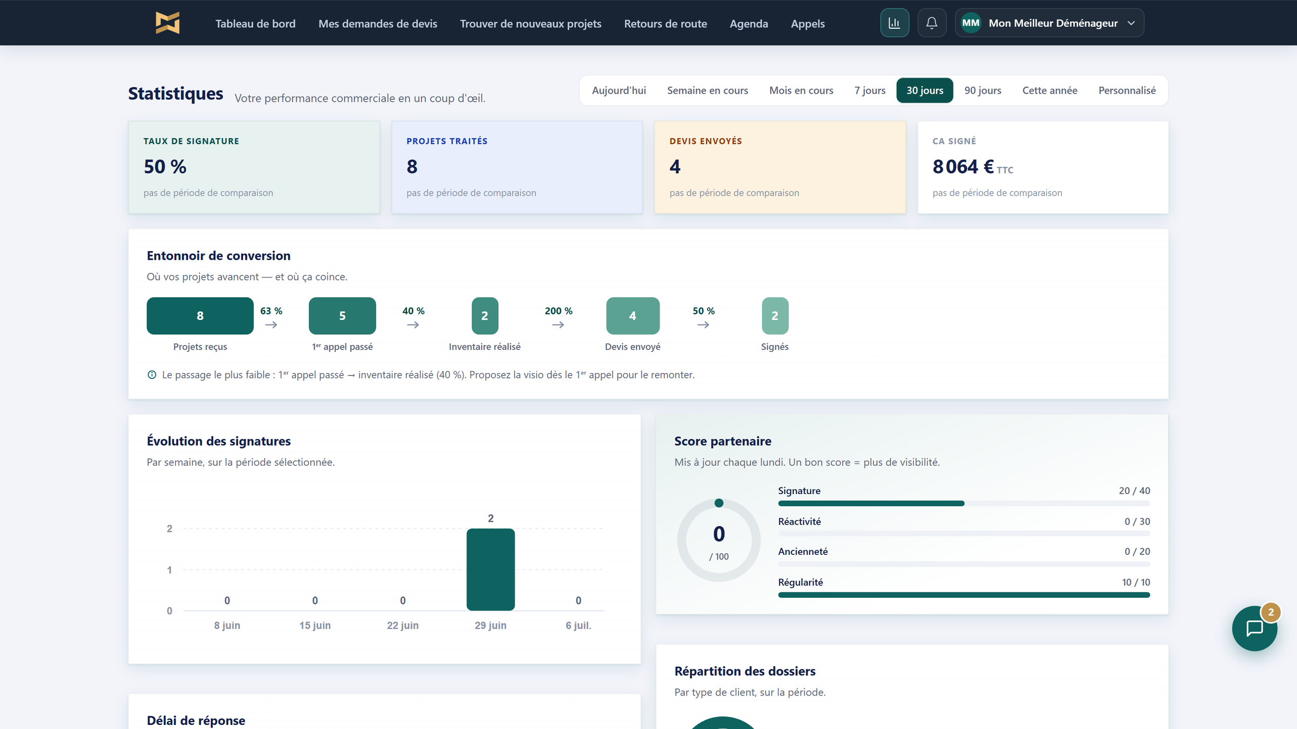
Task: Click the Délai de réponse heading
Action: 196,720
